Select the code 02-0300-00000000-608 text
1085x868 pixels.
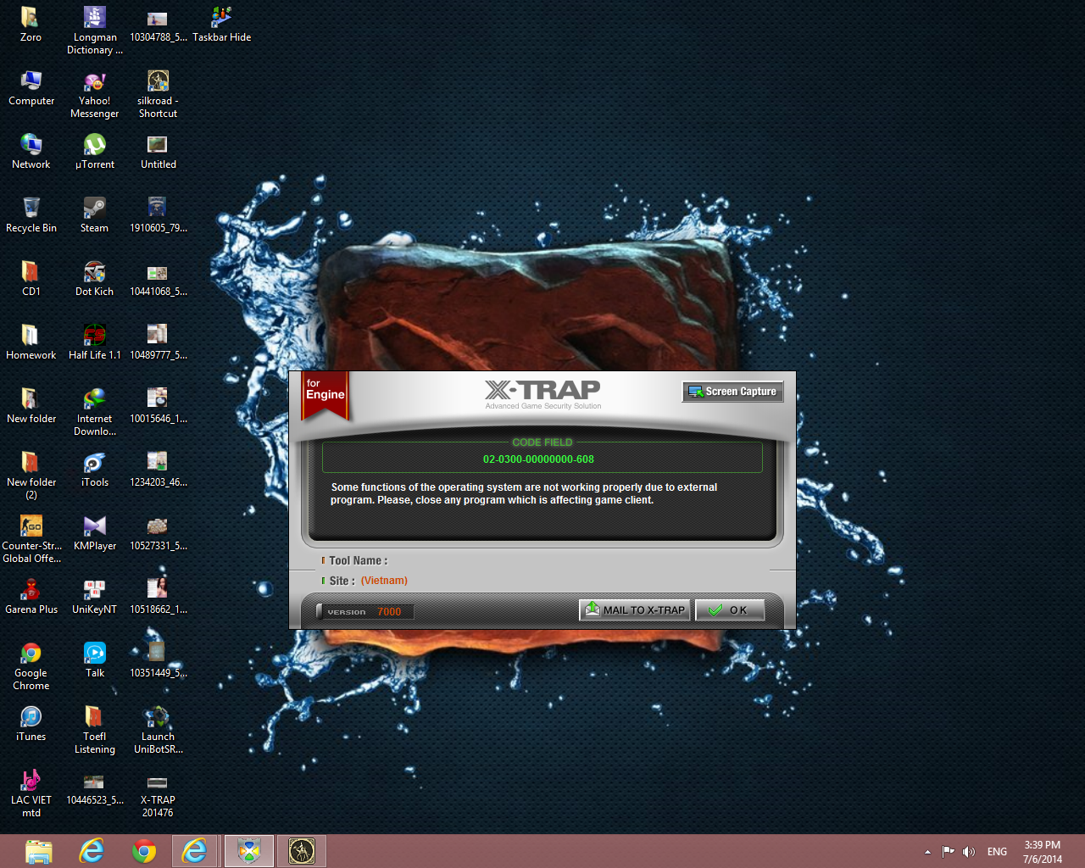tap(538, 459)
